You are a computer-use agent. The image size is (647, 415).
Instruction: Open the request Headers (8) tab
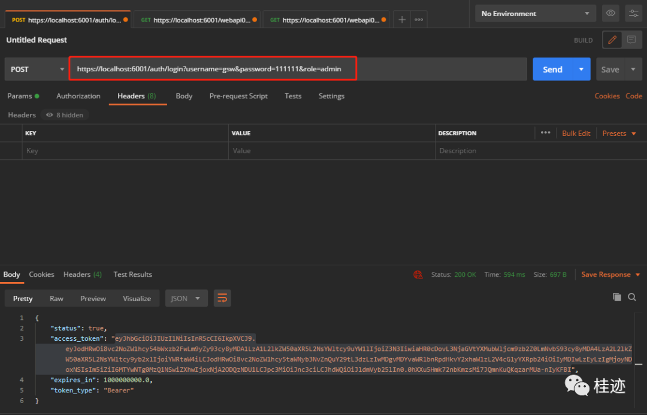coord(137,96)
